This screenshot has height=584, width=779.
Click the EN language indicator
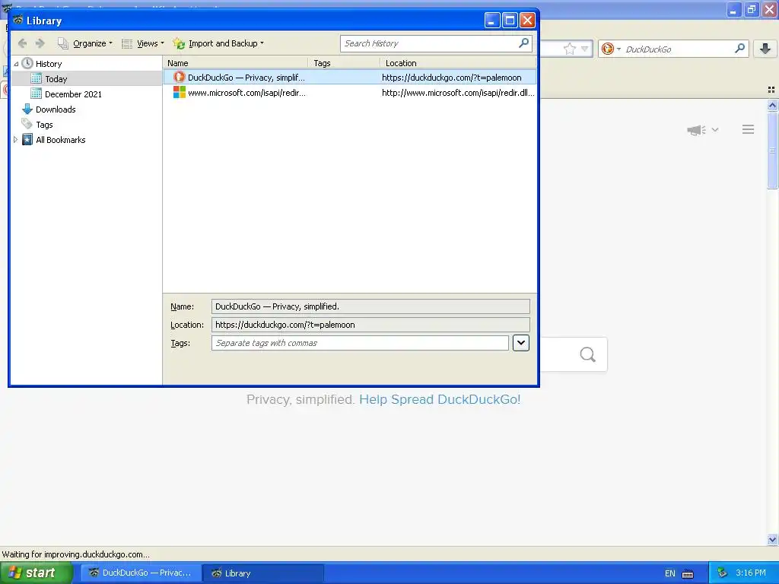click(670, 573)
